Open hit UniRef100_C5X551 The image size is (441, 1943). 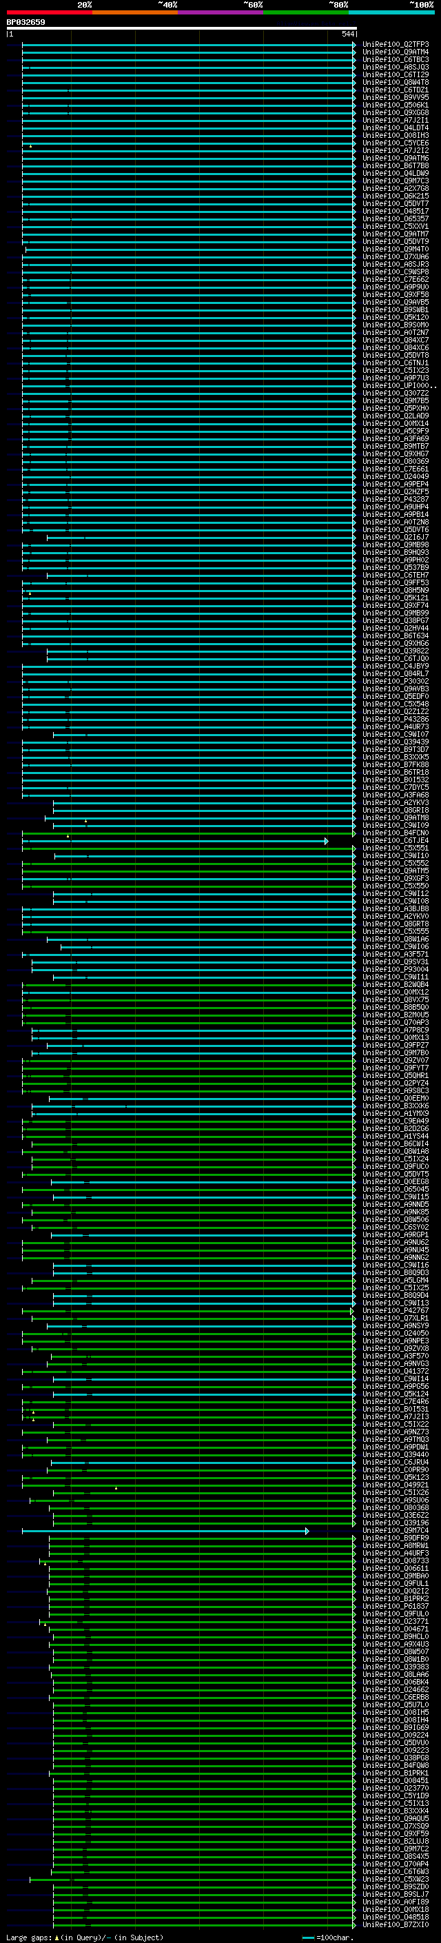pyautogui.click(x=396, y=848)
